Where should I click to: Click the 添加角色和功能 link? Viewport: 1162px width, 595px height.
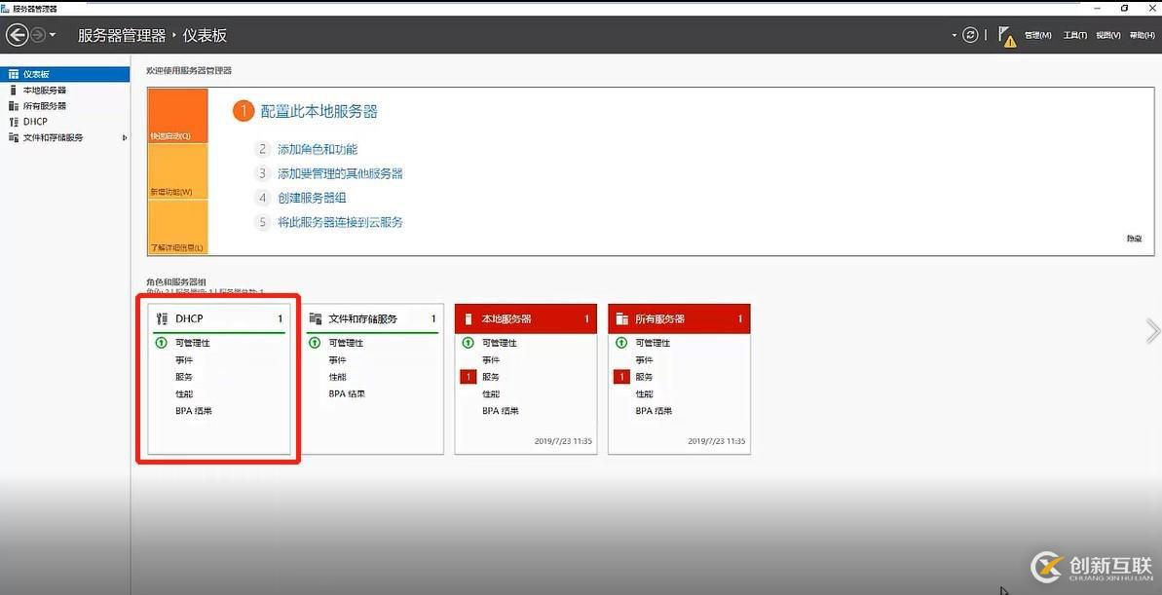coord(318,150)
